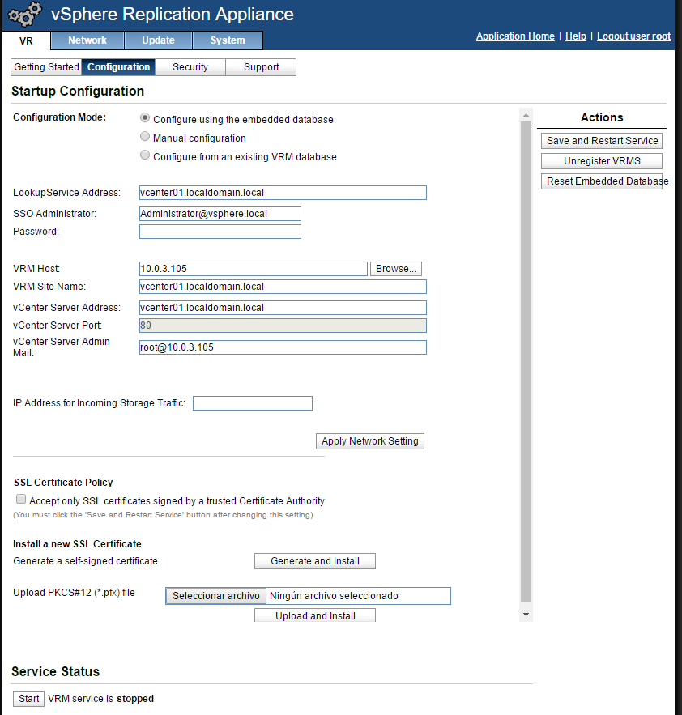Viewport: 682px width, 715px height.
Task: Click 'Generate and Install' for self-signed certificate
Action: pos(314,561)
